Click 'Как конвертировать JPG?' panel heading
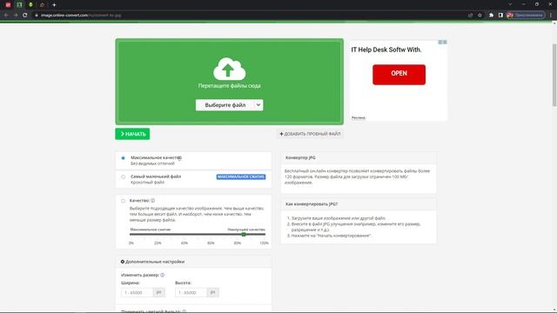This screenshot has height=313, width=557. coord(312,204)
